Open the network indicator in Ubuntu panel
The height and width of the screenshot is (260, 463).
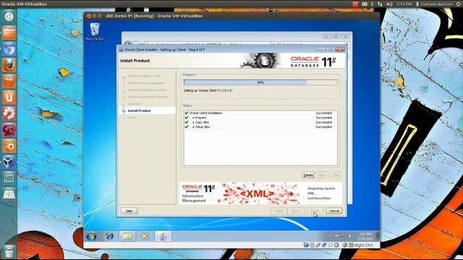[380, 4]
